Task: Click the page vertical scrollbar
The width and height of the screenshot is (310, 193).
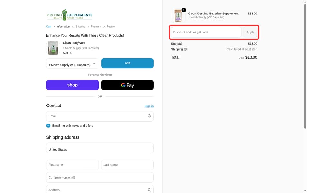Action: (x=305, y=66)
